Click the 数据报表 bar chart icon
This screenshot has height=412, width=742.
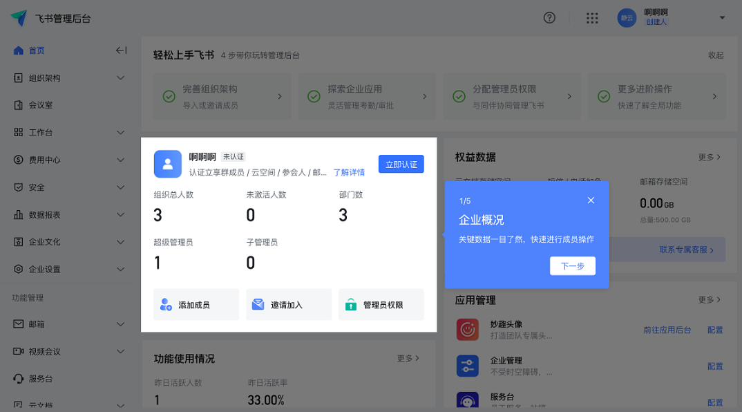(19, 214)
